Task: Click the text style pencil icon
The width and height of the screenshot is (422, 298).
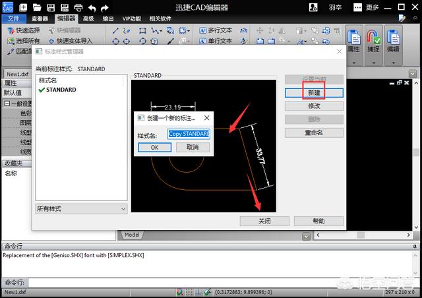Action: coord(243,41)
